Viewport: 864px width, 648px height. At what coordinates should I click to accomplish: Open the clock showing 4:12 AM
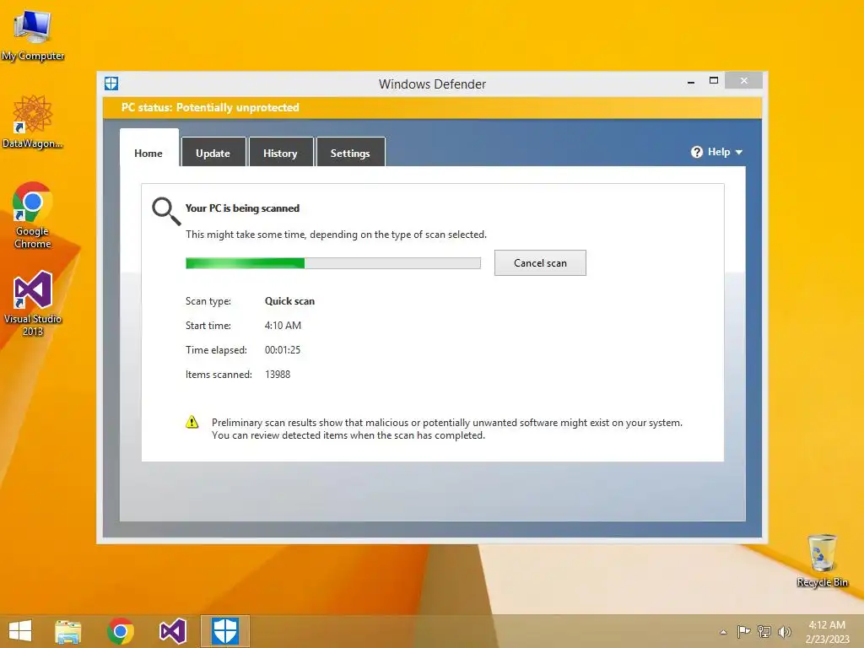click(x=827, y=632)
